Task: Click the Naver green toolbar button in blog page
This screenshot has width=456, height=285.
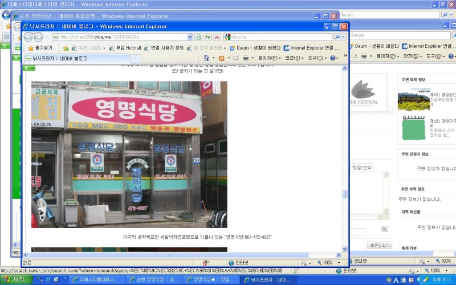Action: [x=29, y=68]
